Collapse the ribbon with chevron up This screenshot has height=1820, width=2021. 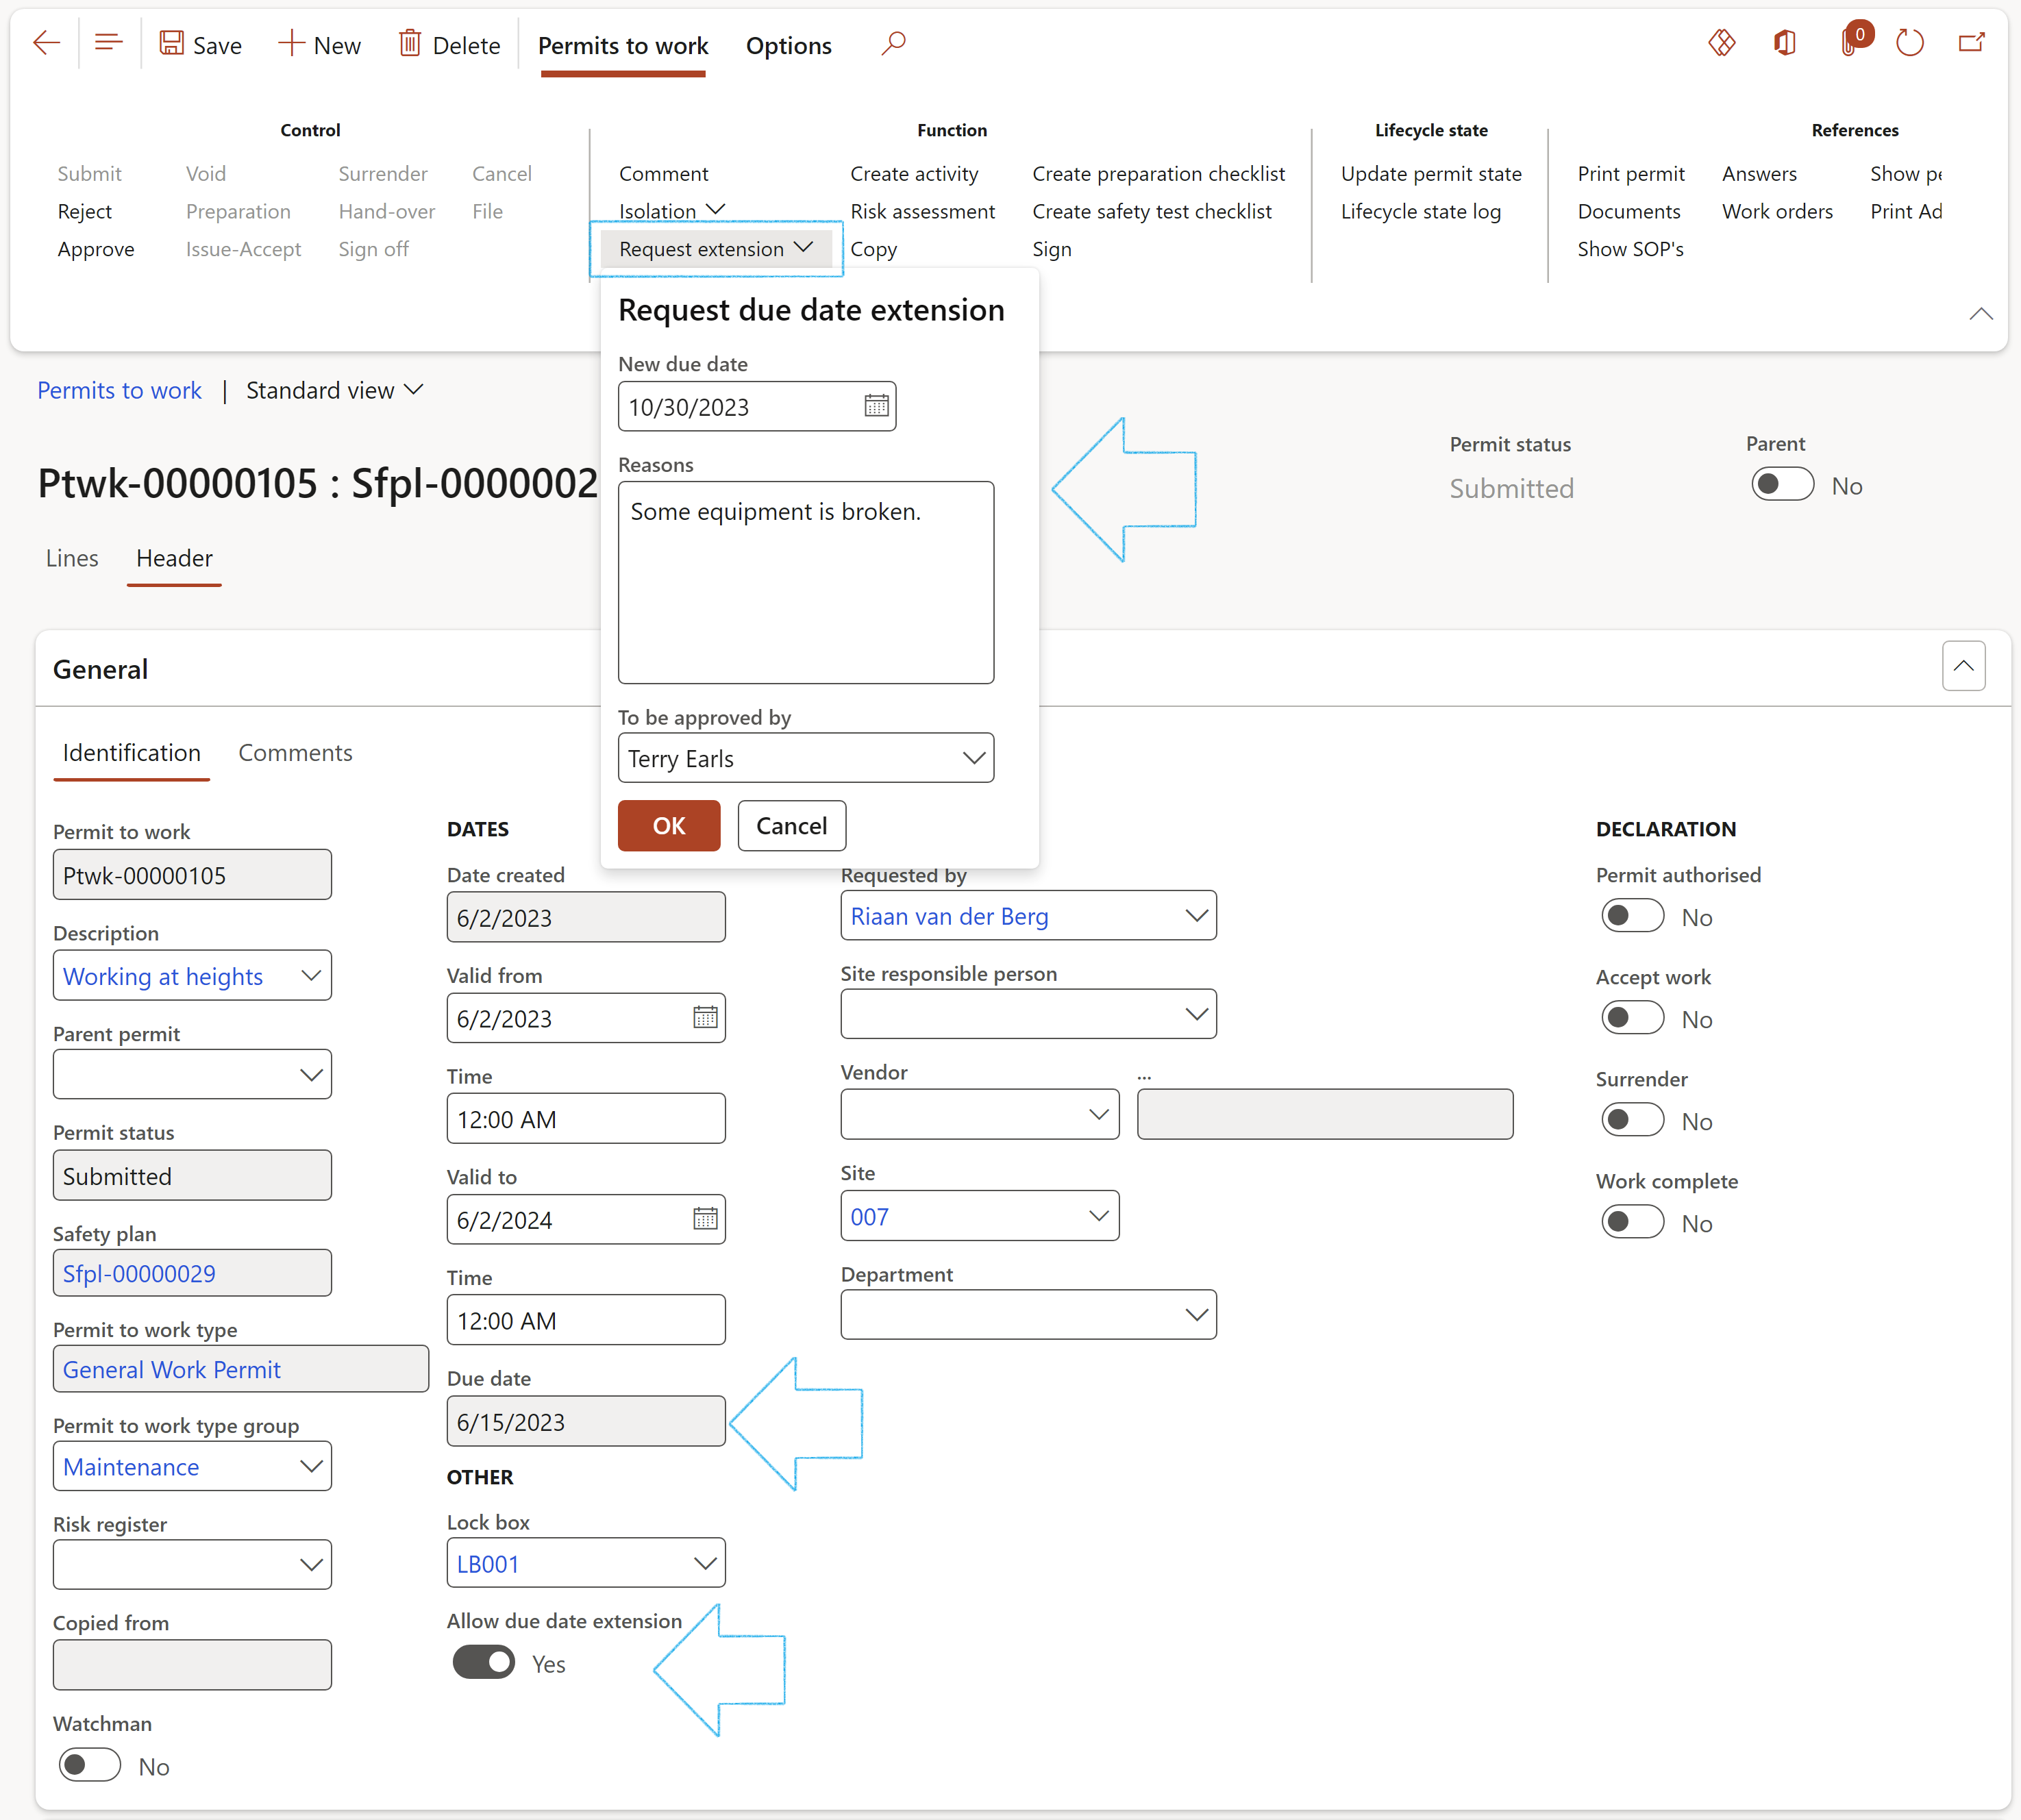point(1980,314)
